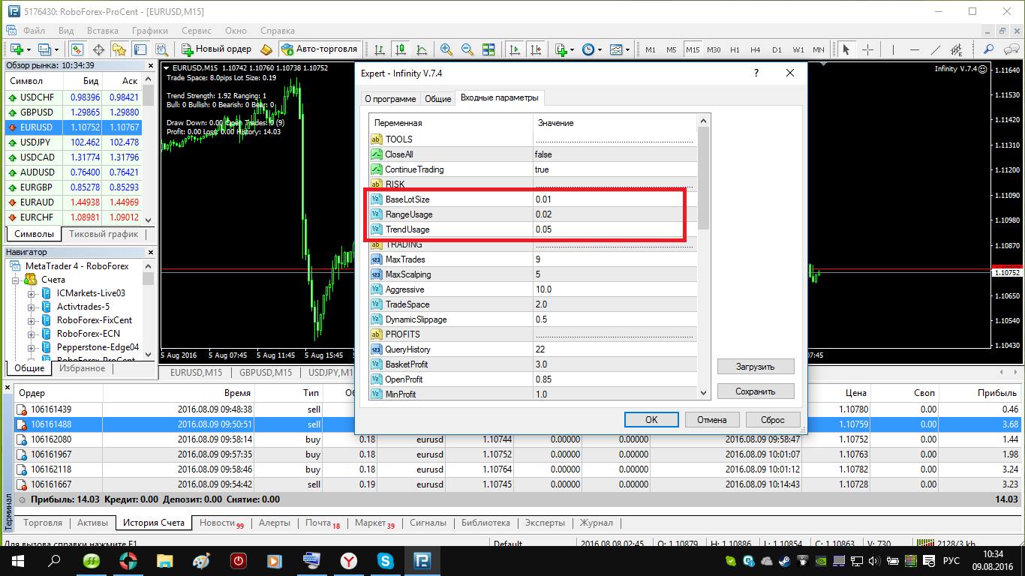This screenshot has height=576, width=1025.
Task: Toggle the Data Window crosshair-circle icon
Action: [98, 49]
